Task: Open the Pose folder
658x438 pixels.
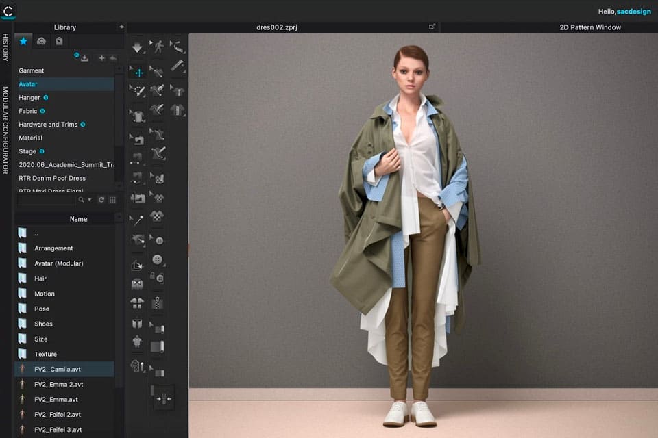Action: point(42,309)
